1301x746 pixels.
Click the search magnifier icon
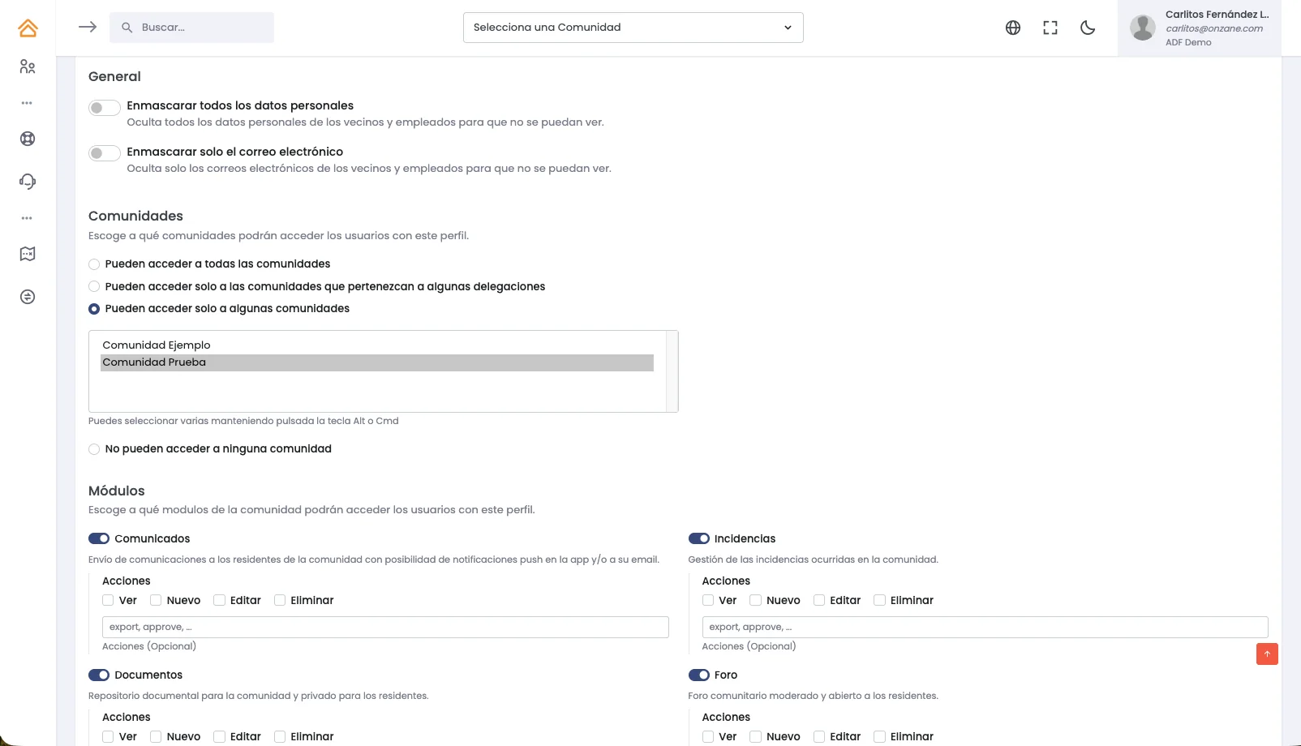coord(127,28)
